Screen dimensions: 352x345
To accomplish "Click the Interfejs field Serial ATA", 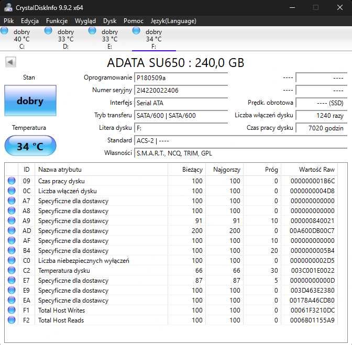I will (181, 103).
